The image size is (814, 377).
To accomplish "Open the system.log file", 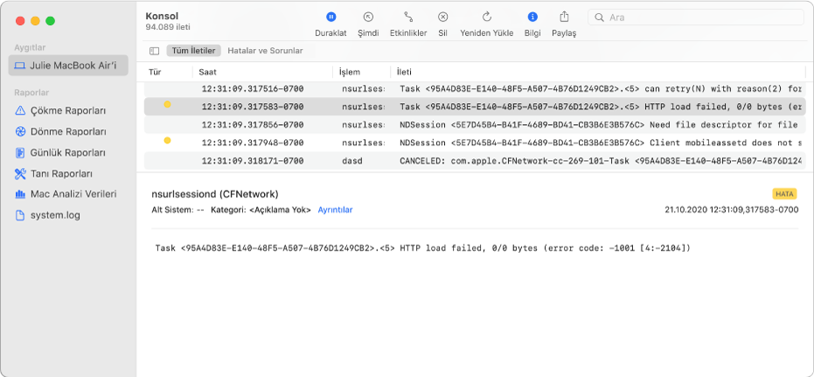I will point(48,215).
